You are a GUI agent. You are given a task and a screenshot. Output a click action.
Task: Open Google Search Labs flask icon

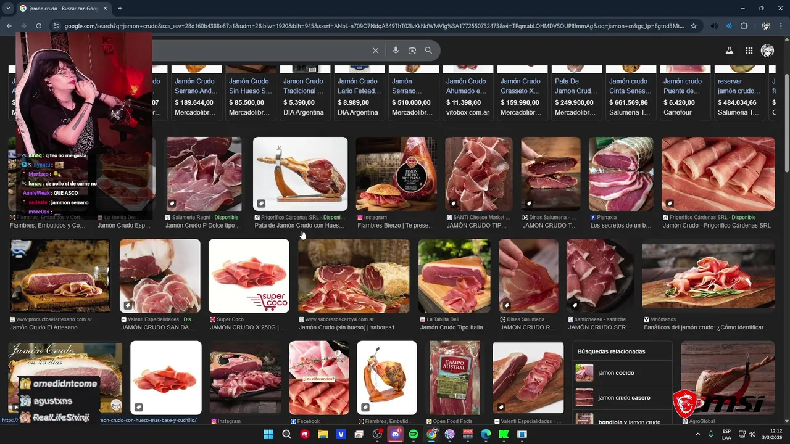730,51
